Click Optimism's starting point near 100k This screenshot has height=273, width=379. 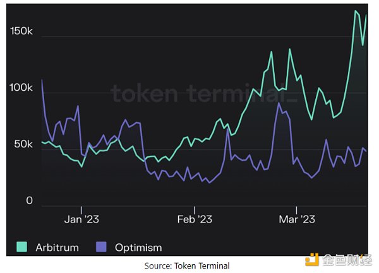[x=42, y=80]
